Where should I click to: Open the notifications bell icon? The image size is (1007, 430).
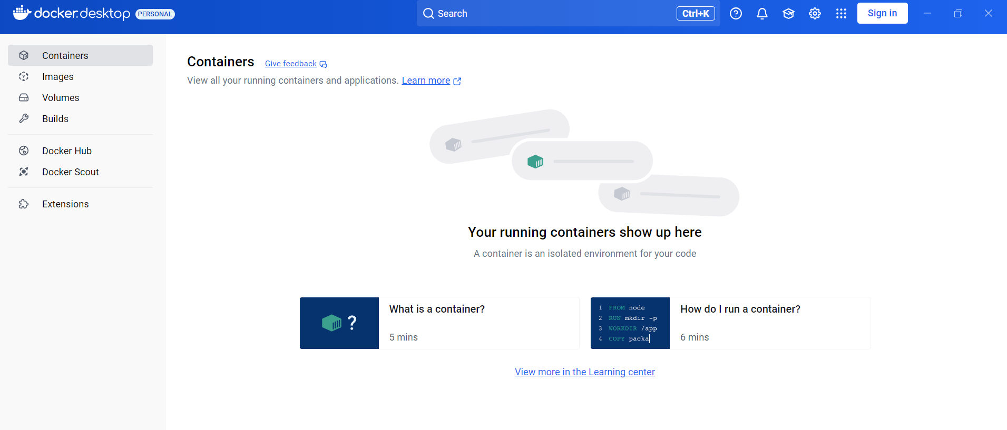(762, 14)
